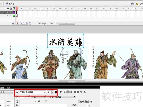Click the 场景 1 scene label

tap(11, 4)
